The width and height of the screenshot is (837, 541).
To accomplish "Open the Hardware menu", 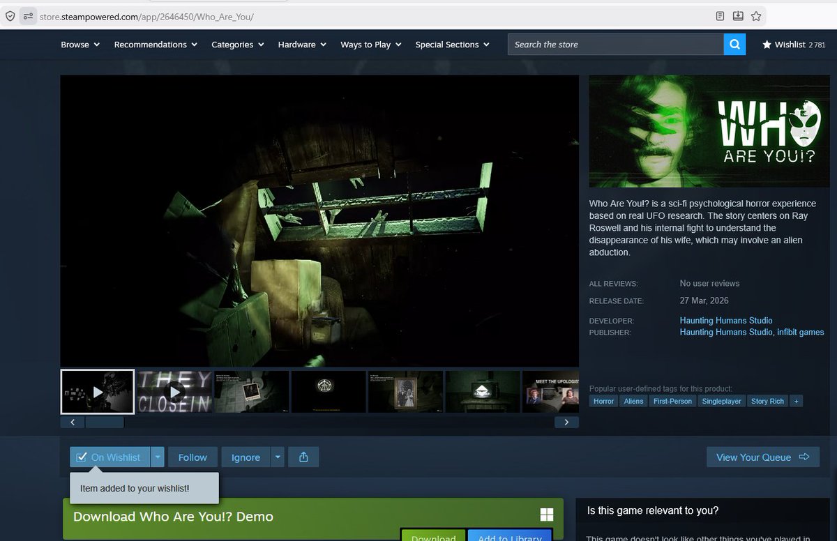I will (302, 45).
